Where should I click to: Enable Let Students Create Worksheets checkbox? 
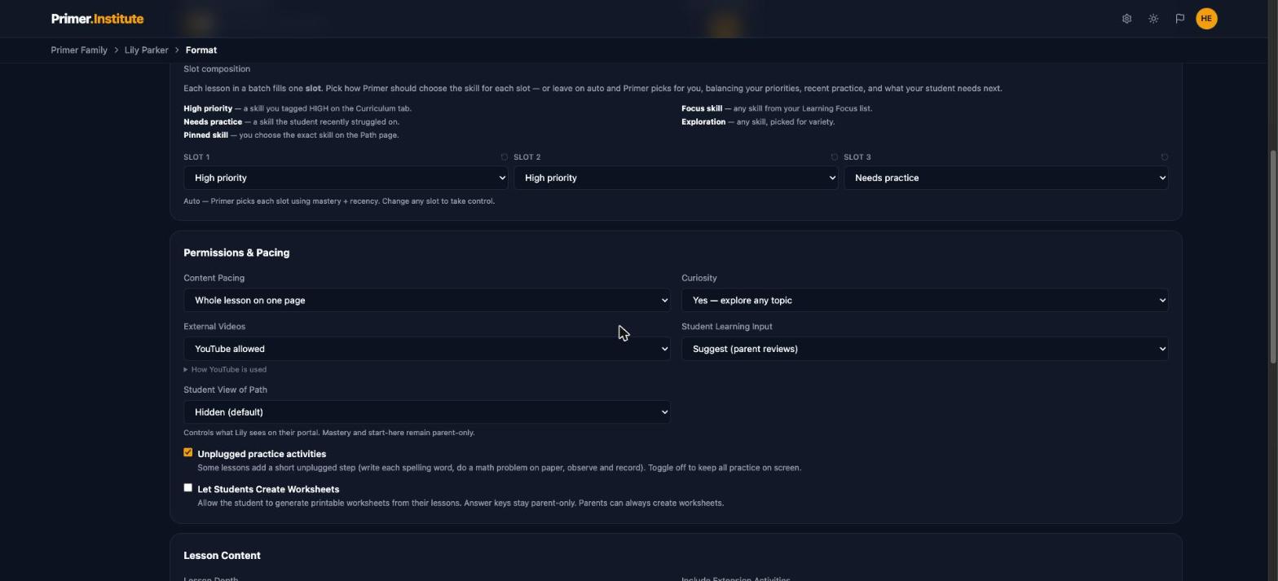pyautogui.click(x=187, y=487)
